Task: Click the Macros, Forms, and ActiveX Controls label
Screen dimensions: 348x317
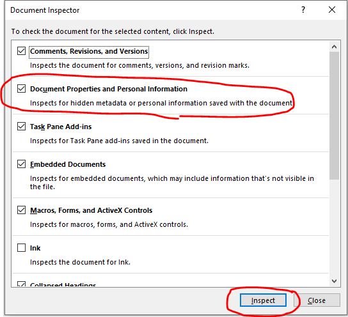Action: (x=91, y=210)
